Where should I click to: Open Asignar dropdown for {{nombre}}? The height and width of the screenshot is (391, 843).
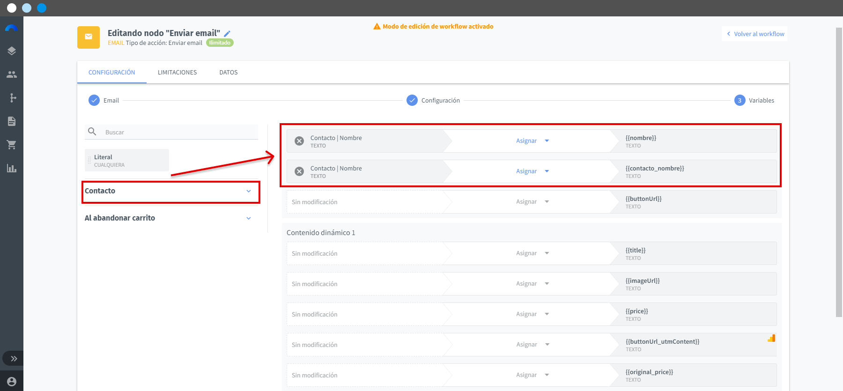(x=532, y=141)
